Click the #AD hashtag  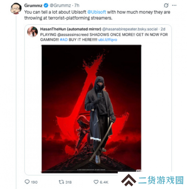64,40
